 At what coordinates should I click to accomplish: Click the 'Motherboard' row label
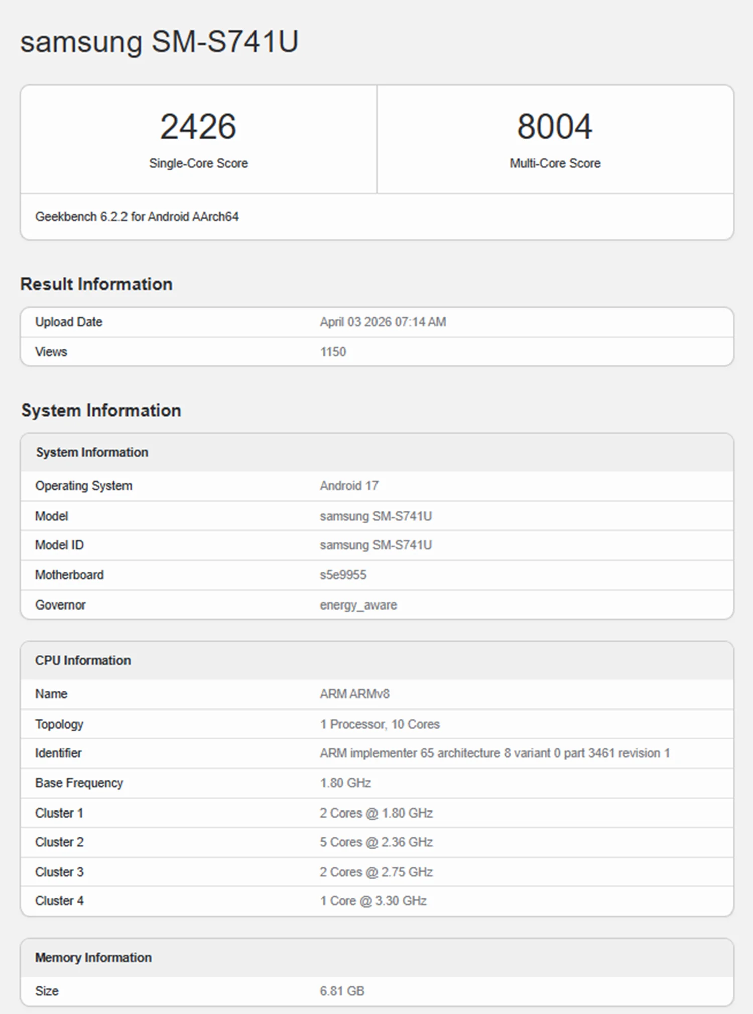click(69, 575)
